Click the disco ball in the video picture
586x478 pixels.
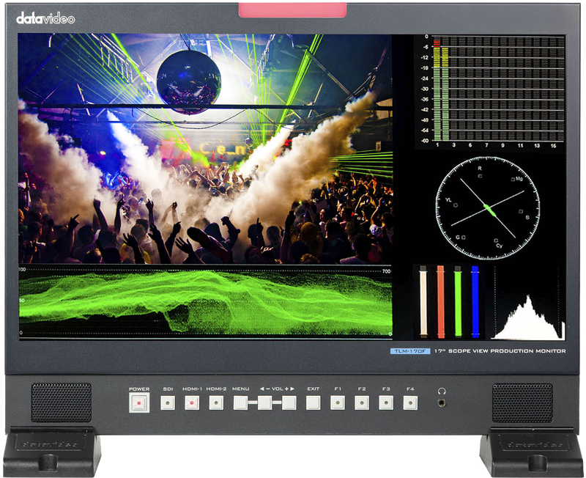pyautogui.click(x=189, y=82)
